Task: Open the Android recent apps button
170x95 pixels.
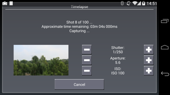Action: [165, 21]
